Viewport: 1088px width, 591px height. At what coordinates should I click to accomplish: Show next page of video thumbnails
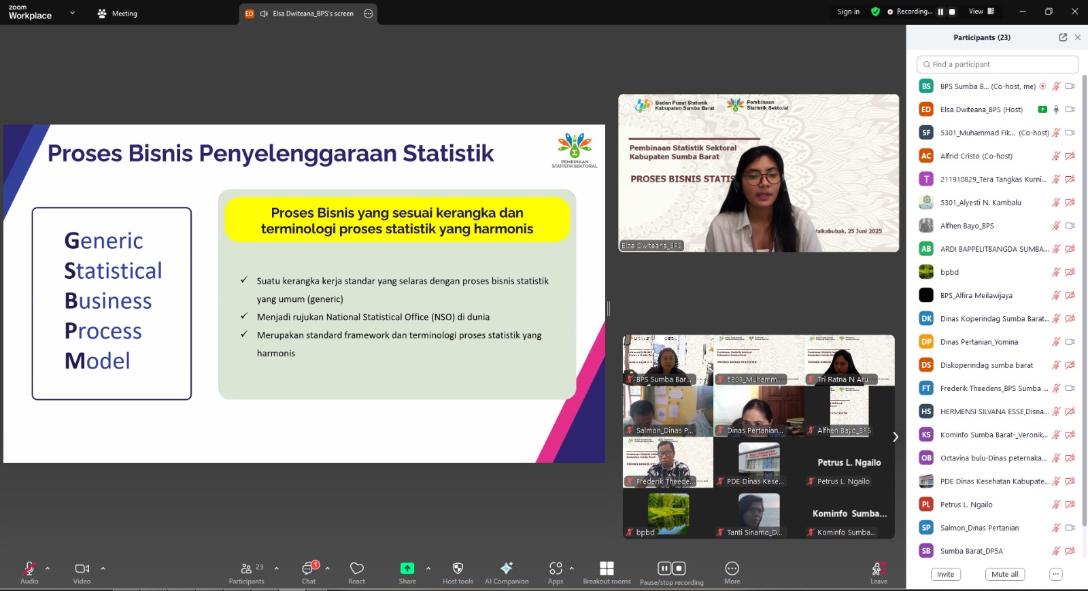click(x=896, y=437)
